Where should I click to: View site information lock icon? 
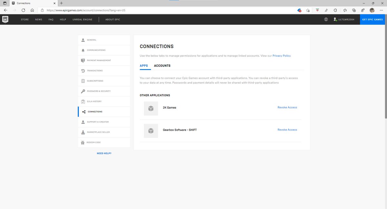pos(42,10)
